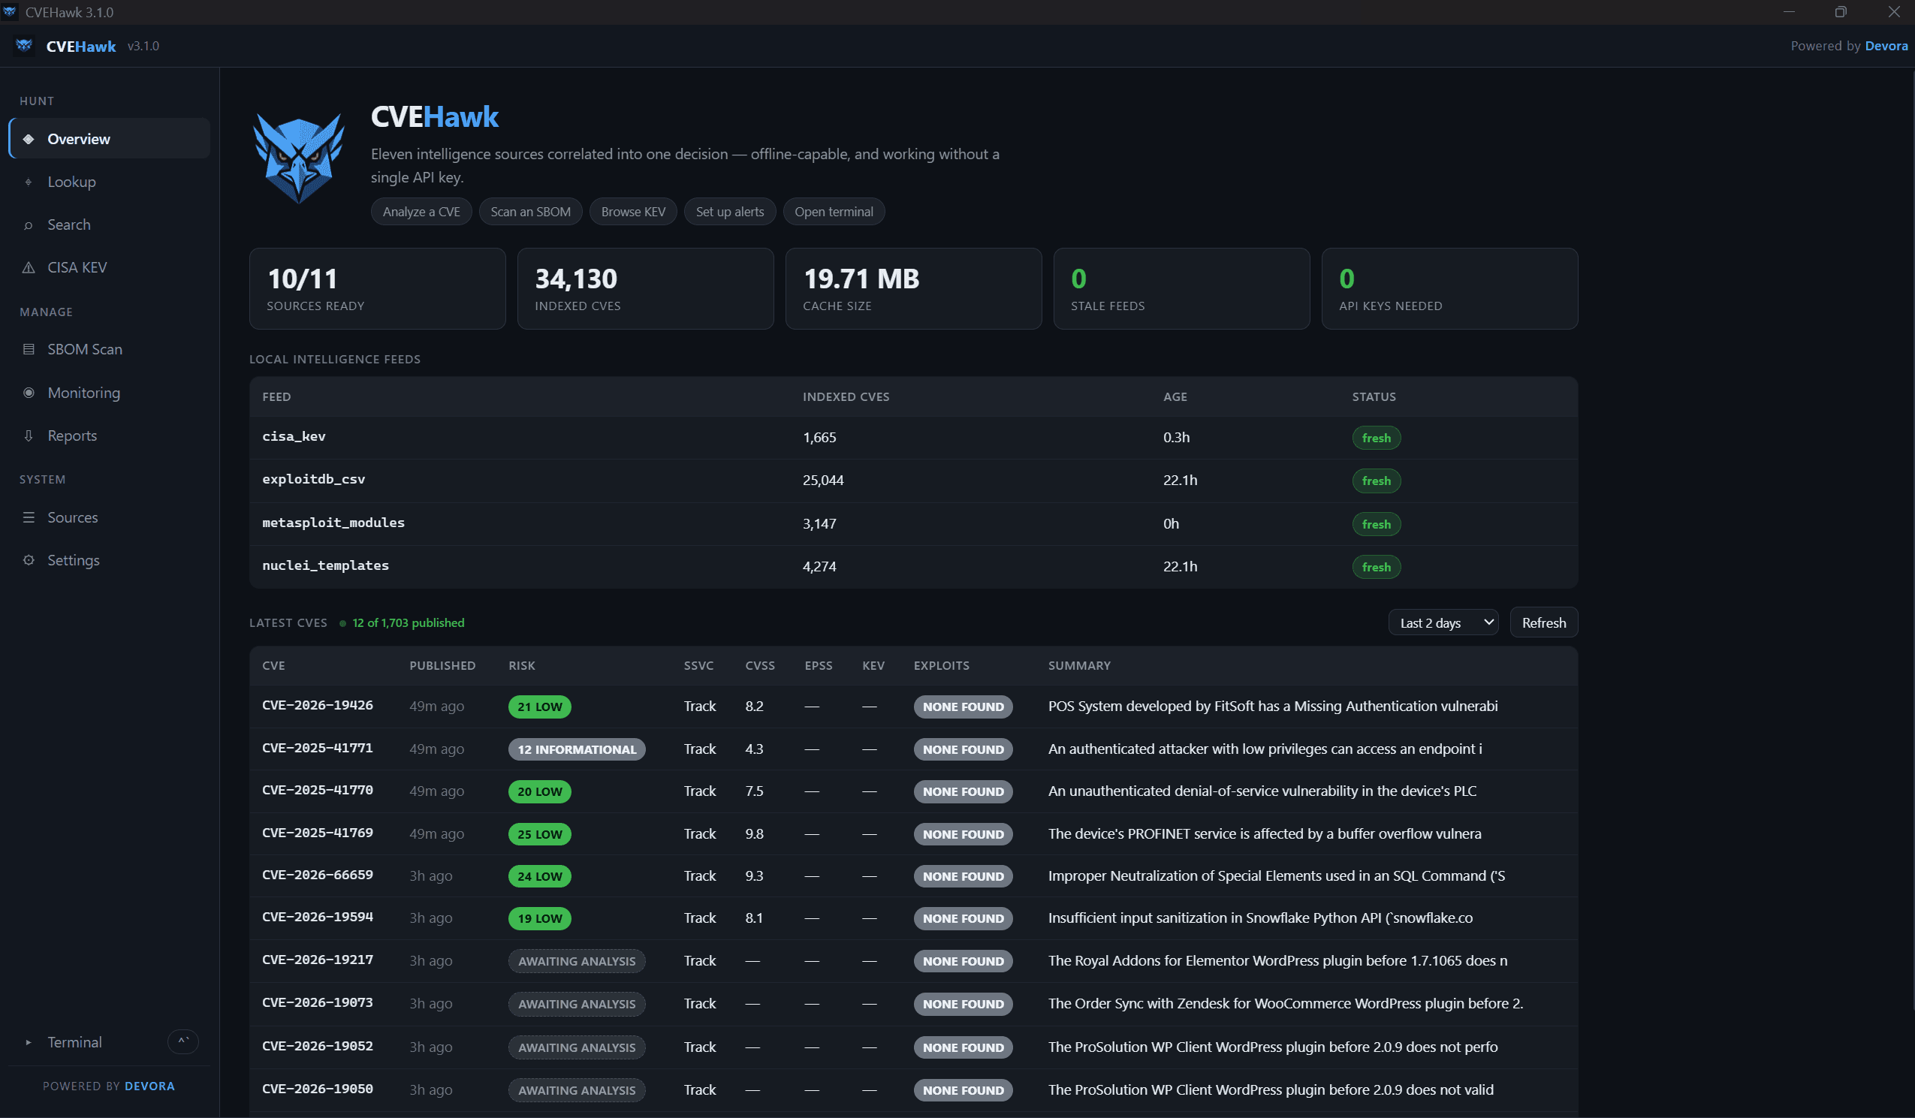
Task: Click the Scan an SBOM button
Action: [x=530, y=212]
